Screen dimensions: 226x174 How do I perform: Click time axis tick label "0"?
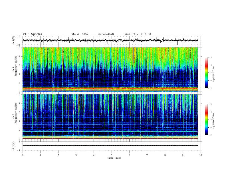(23, 155)
